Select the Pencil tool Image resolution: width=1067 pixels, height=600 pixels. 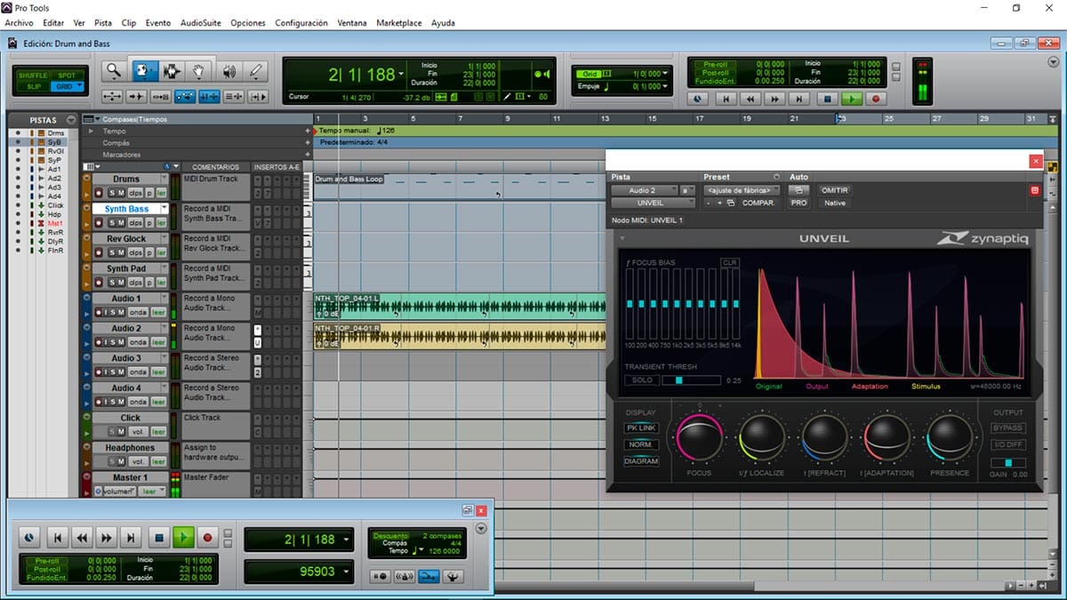pyautogui.click(x=256, y=71)
